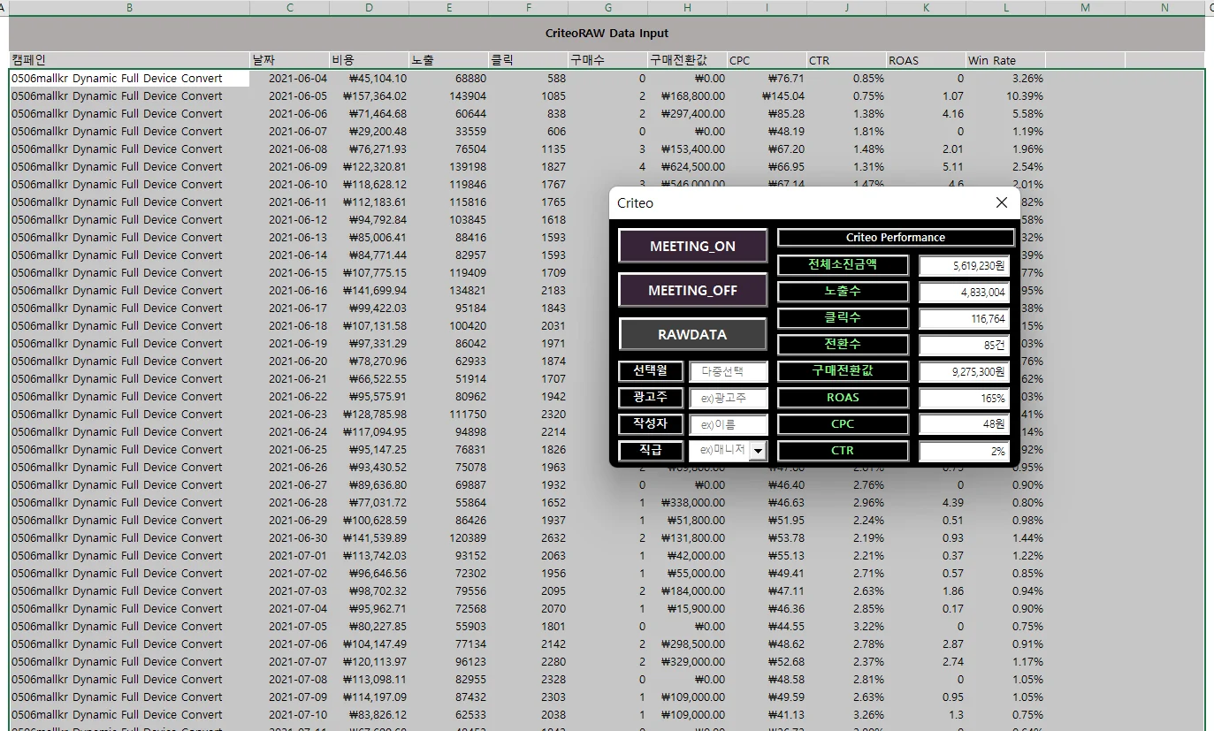The image size is (1214, 731).
Task: Select CTR cell 3.26%
Action: tap(846, 714)
